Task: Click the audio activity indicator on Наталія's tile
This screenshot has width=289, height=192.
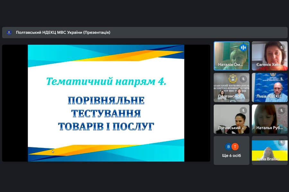Action: [x=243, y=47]
